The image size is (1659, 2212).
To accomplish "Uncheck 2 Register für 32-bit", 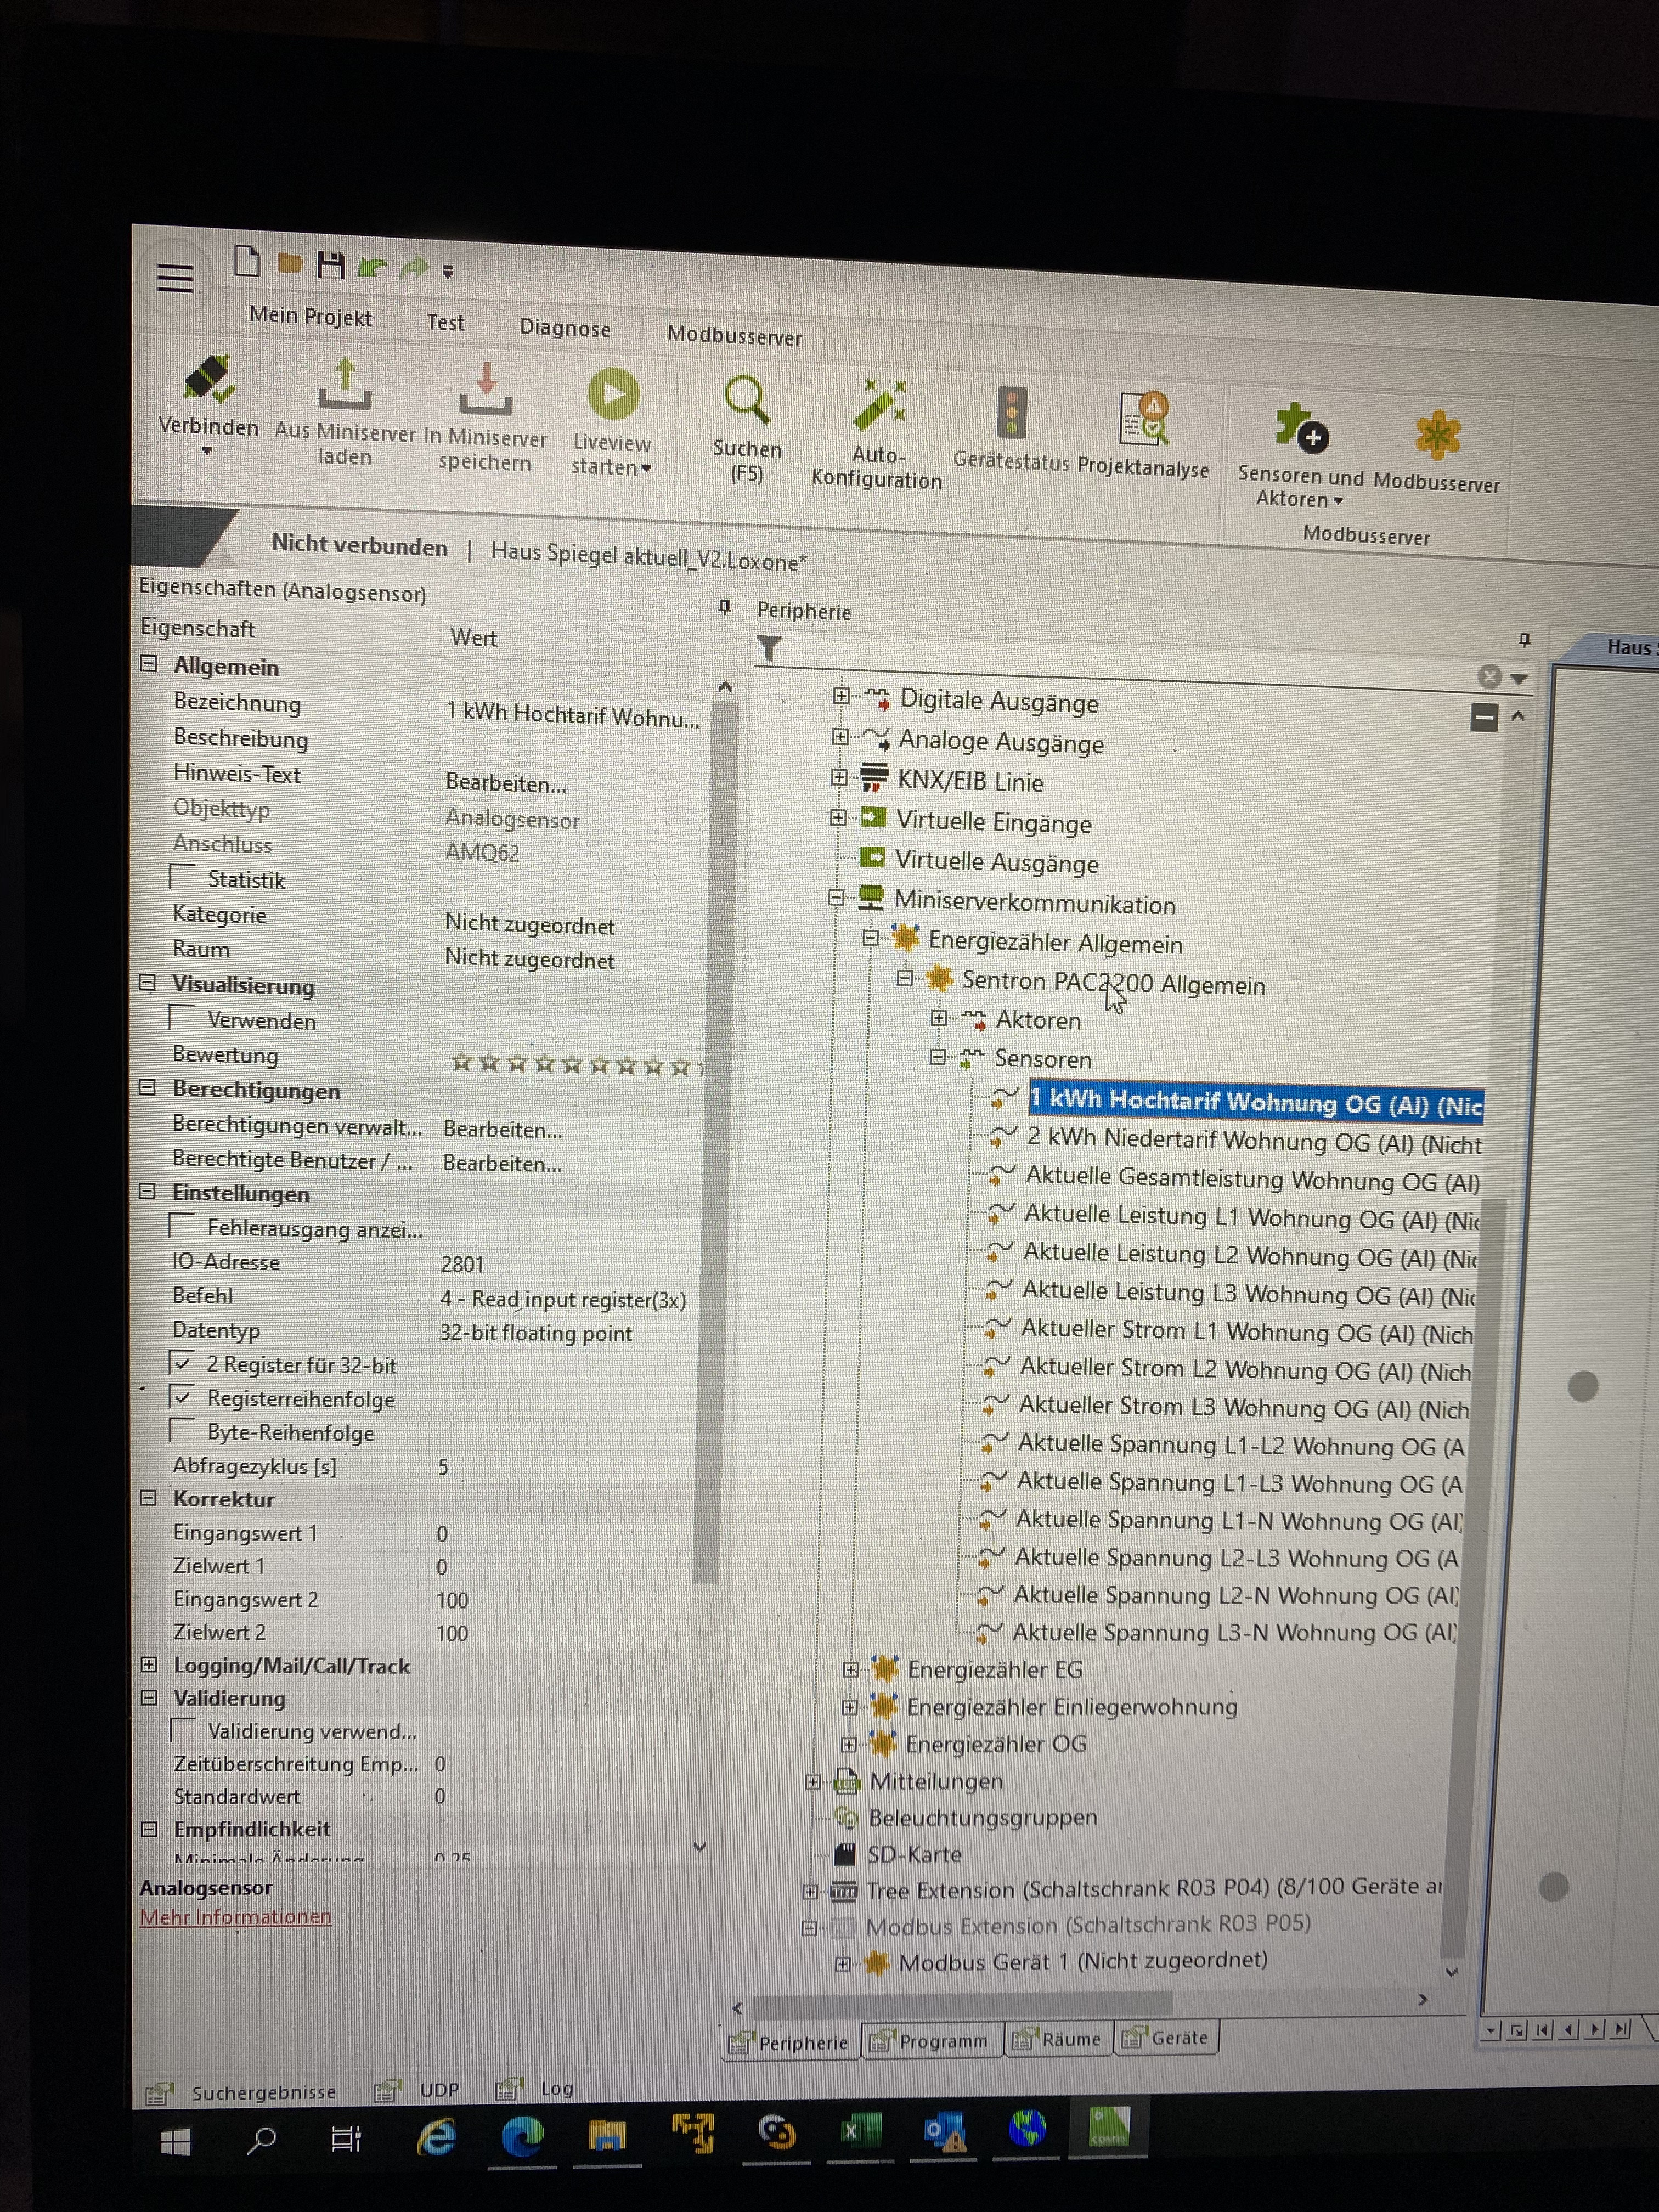I will (182, 1363).
